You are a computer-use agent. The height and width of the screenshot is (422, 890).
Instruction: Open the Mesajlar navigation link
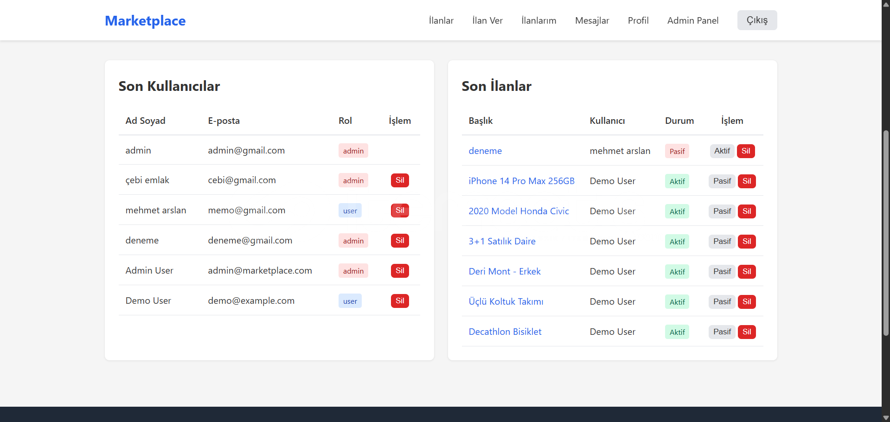[592, 20]
